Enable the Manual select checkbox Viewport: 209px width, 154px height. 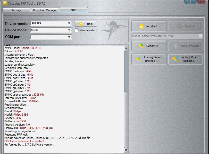(x=77, y=30)
